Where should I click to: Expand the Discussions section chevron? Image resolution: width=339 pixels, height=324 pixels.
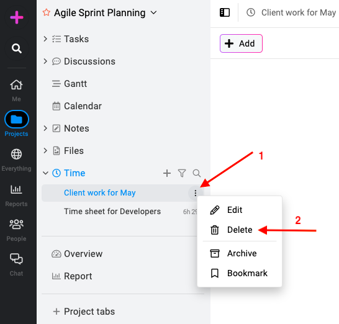45,61
